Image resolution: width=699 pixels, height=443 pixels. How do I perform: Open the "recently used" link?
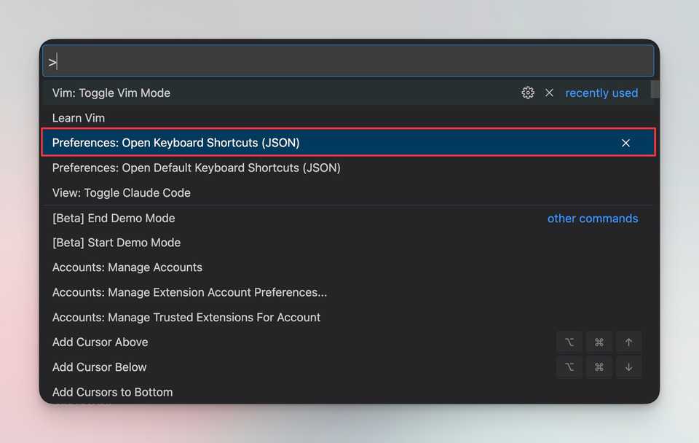pyautogui.click(x=601, y=93)
